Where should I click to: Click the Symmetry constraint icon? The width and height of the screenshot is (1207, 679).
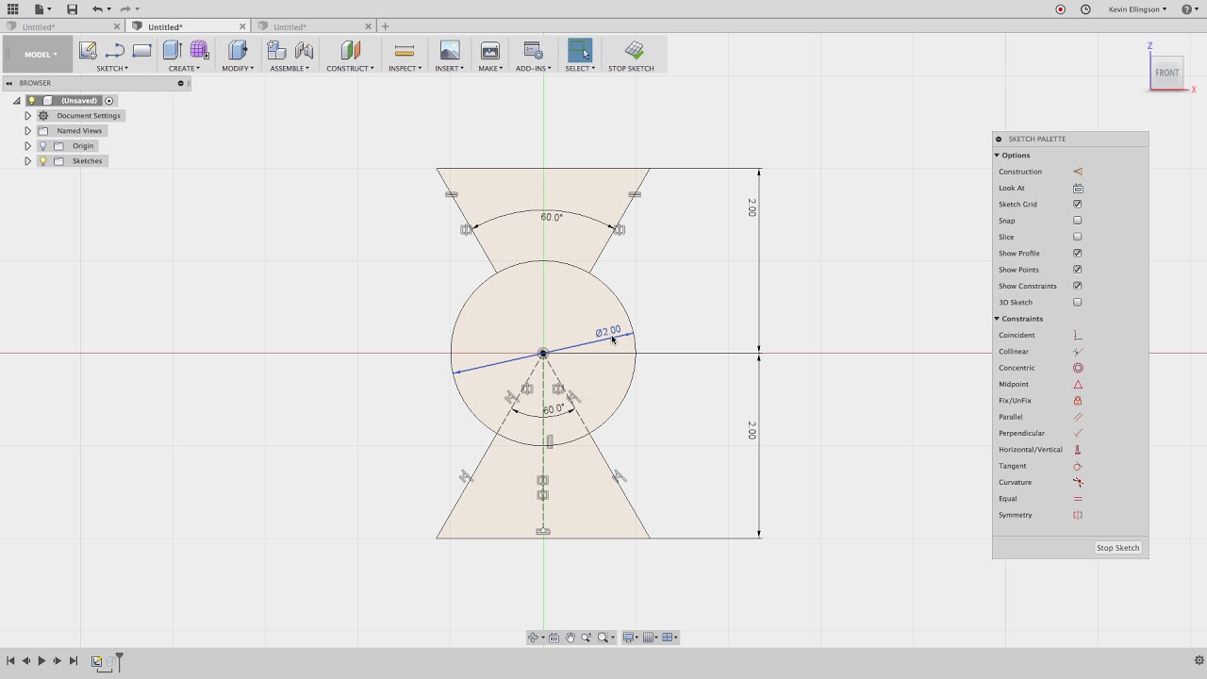[x=1078, y=515]
